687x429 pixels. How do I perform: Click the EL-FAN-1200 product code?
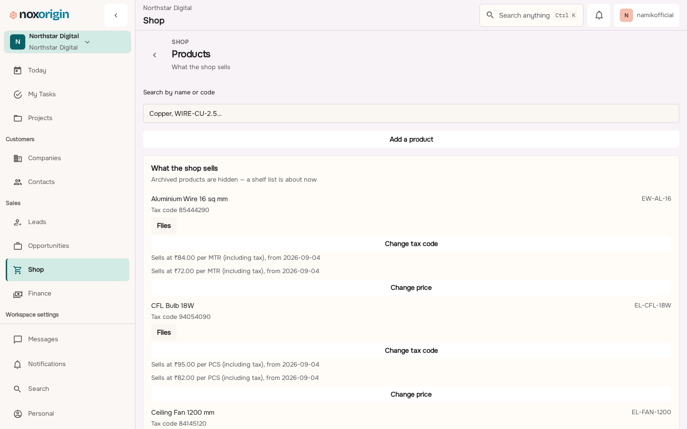[x=651, y=412]
